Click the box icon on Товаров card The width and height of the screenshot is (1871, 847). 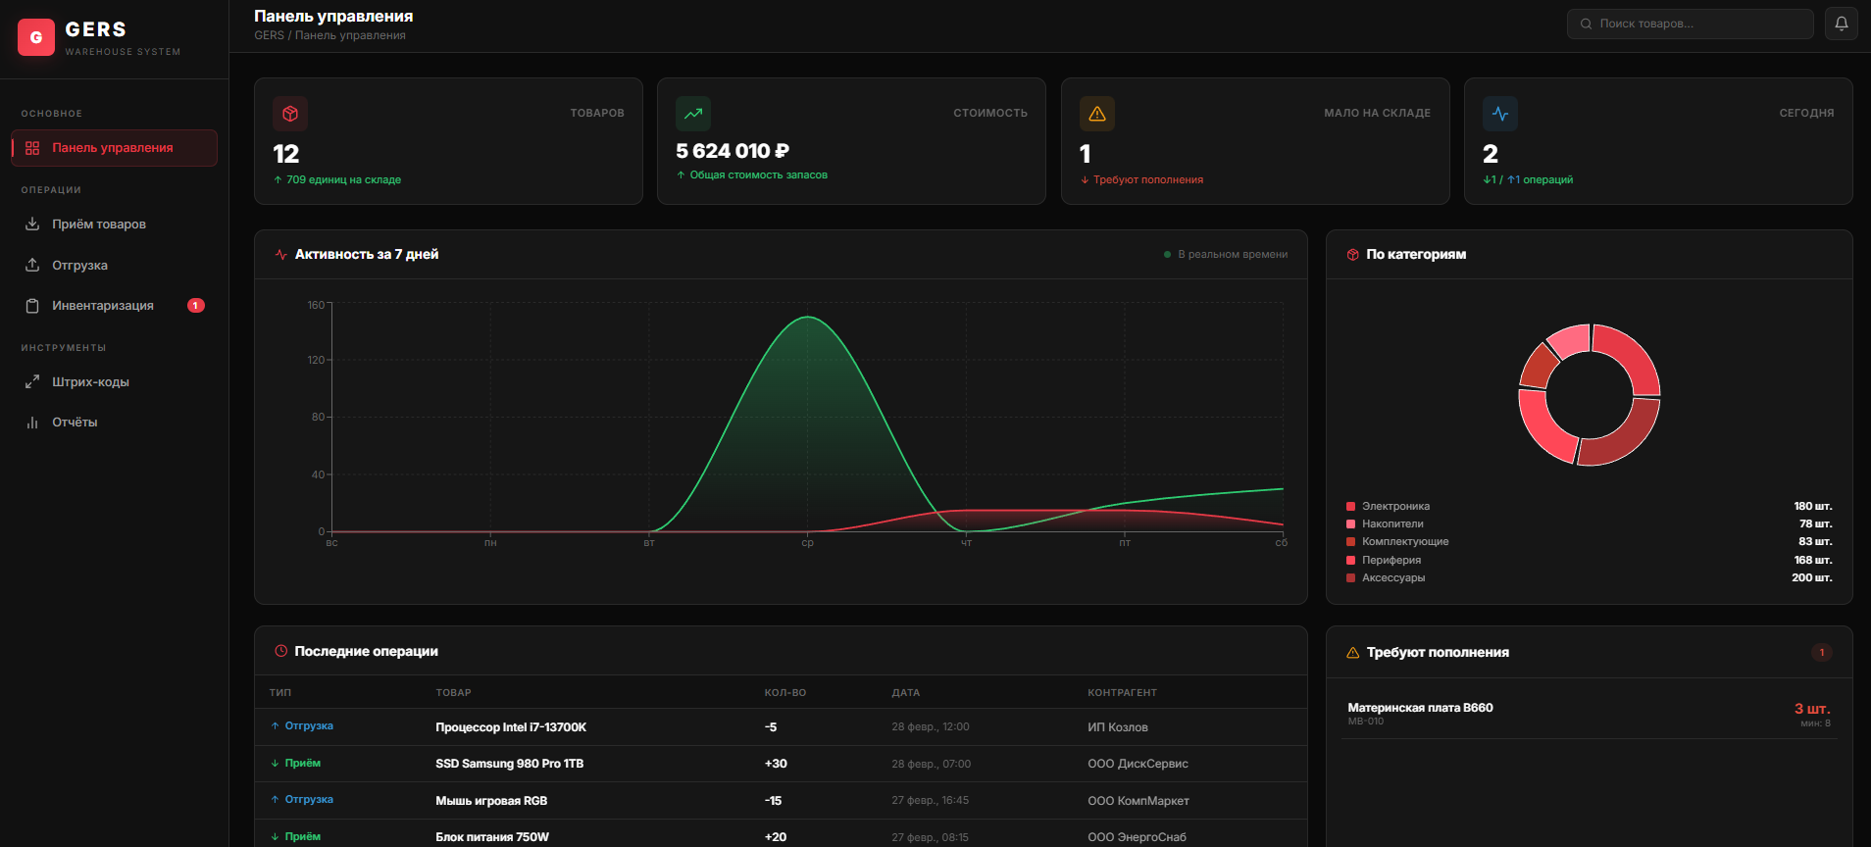pyautogui.click(x=290, y=114)
